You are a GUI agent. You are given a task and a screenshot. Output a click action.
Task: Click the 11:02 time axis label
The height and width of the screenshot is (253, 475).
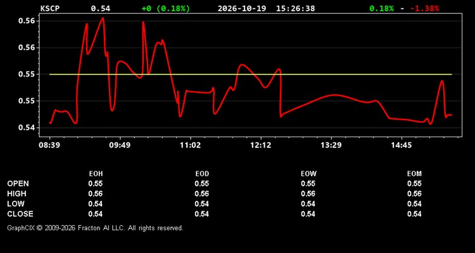click(x=190, y=145)
